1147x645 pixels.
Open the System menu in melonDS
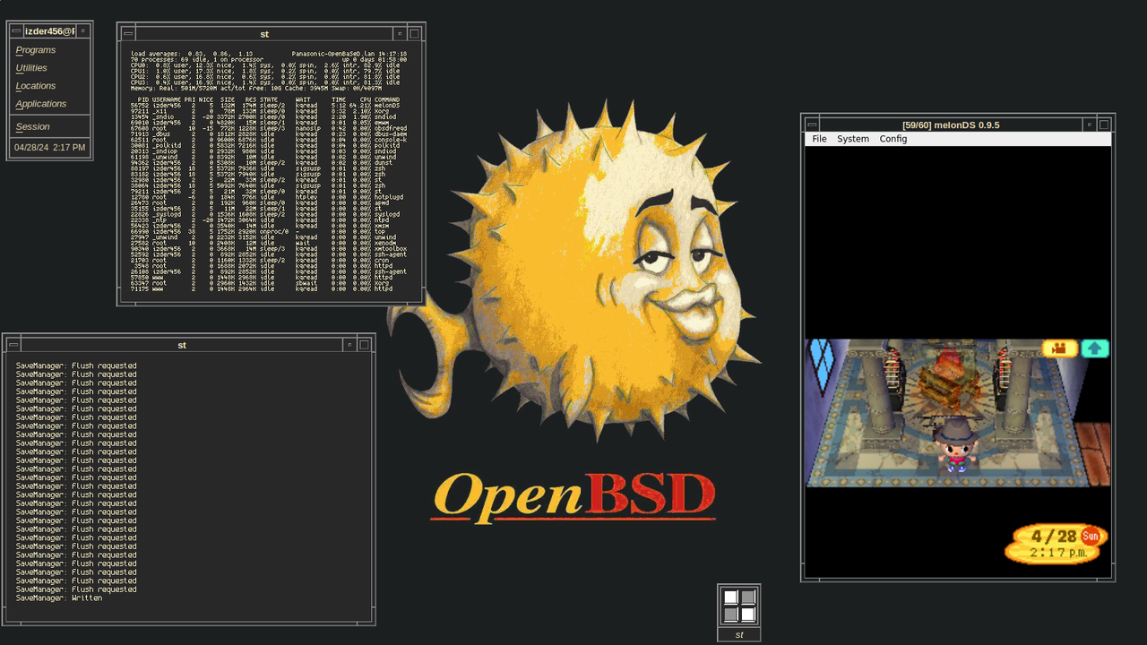[853, 139]
